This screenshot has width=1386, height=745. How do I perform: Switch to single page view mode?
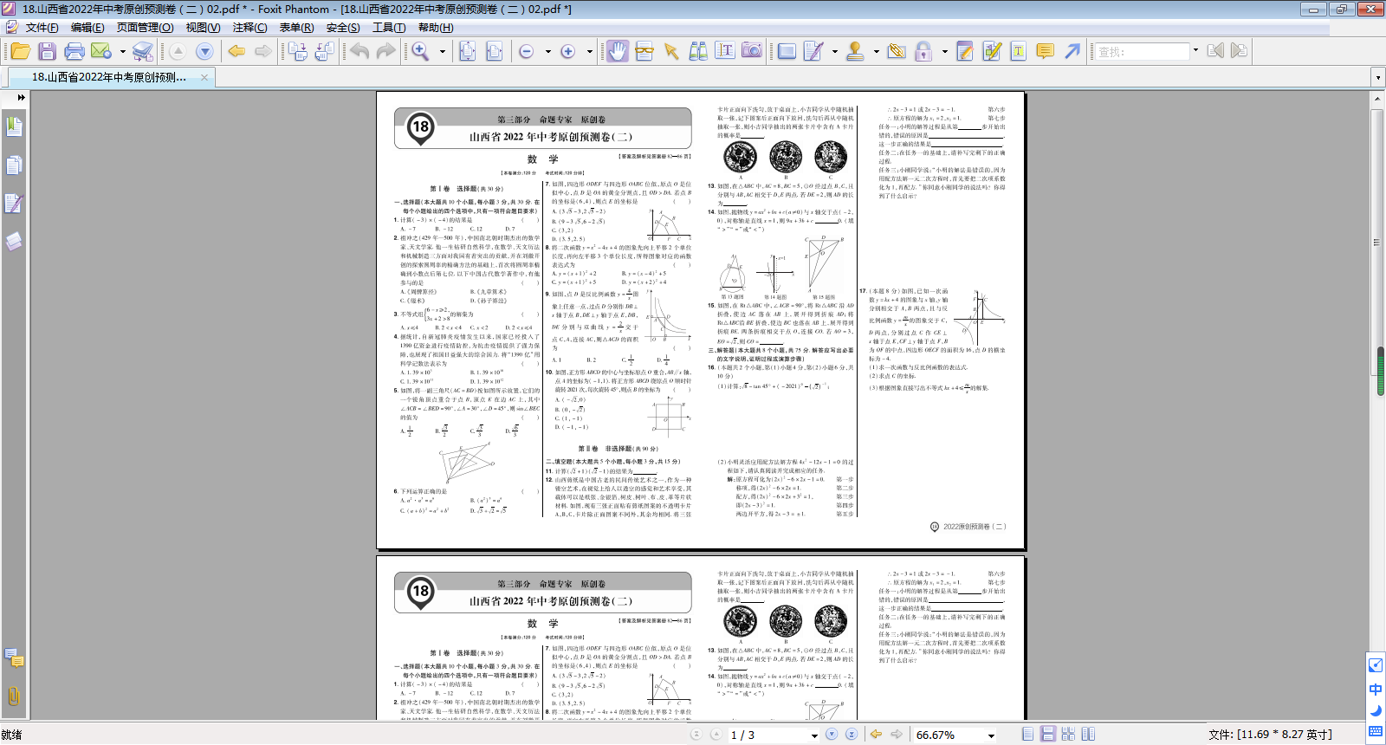[x=1027, y=734]
